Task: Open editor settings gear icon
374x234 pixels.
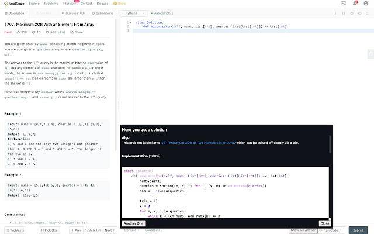Action: pos(360,13)
